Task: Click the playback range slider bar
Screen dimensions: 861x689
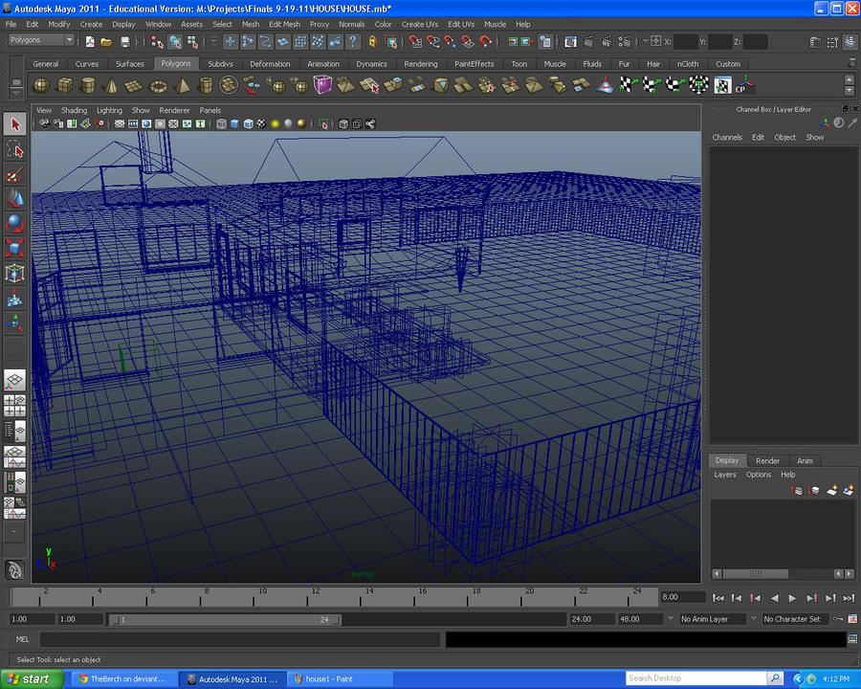Action: coord(226,620)
